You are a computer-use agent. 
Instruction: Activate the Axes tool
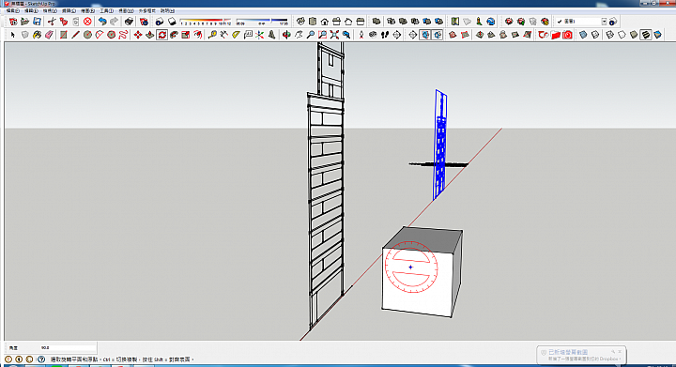point(259,35)
